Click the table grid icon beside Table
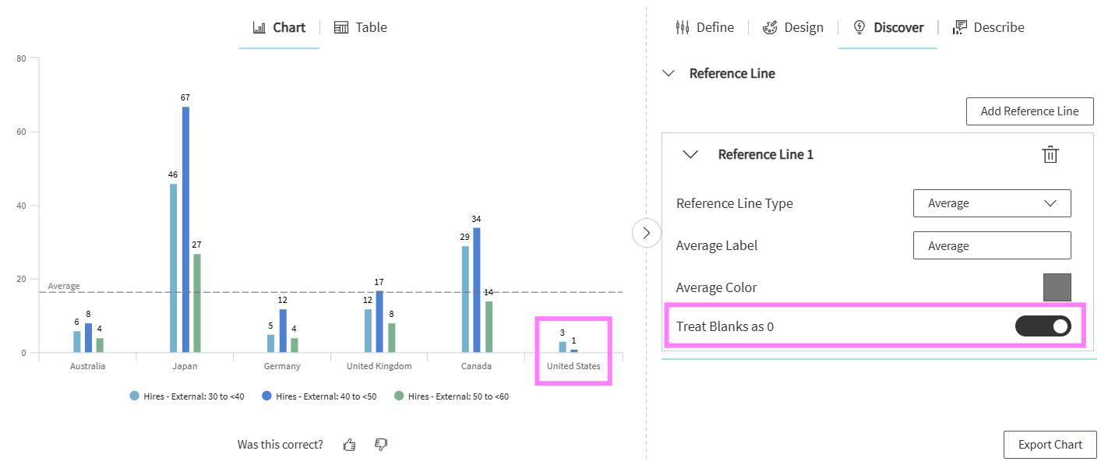This screenshot has height=465, width=1101. click(x=341, y=27)
